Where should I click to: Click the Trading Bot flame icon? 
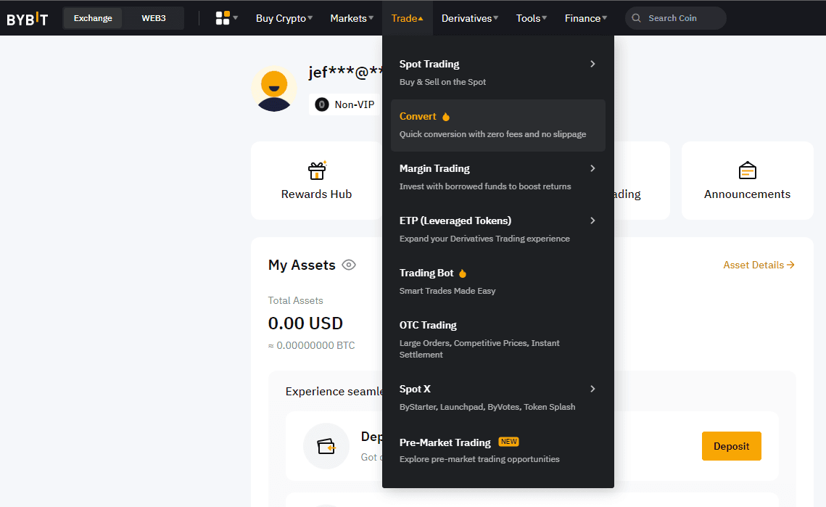click(463, 273)
